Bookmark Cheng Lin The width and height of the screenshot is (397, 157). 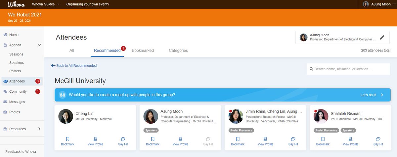click(x=68, y=141)
